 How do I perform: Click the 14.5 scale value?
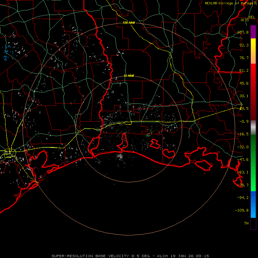[244, 109]
